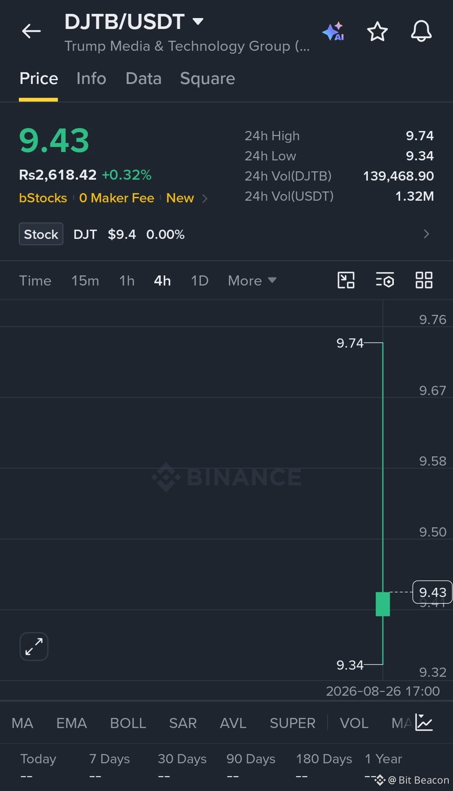
Task: Toggle the EMA indicator
Action: pyautogui.click(x=72, y=723)
